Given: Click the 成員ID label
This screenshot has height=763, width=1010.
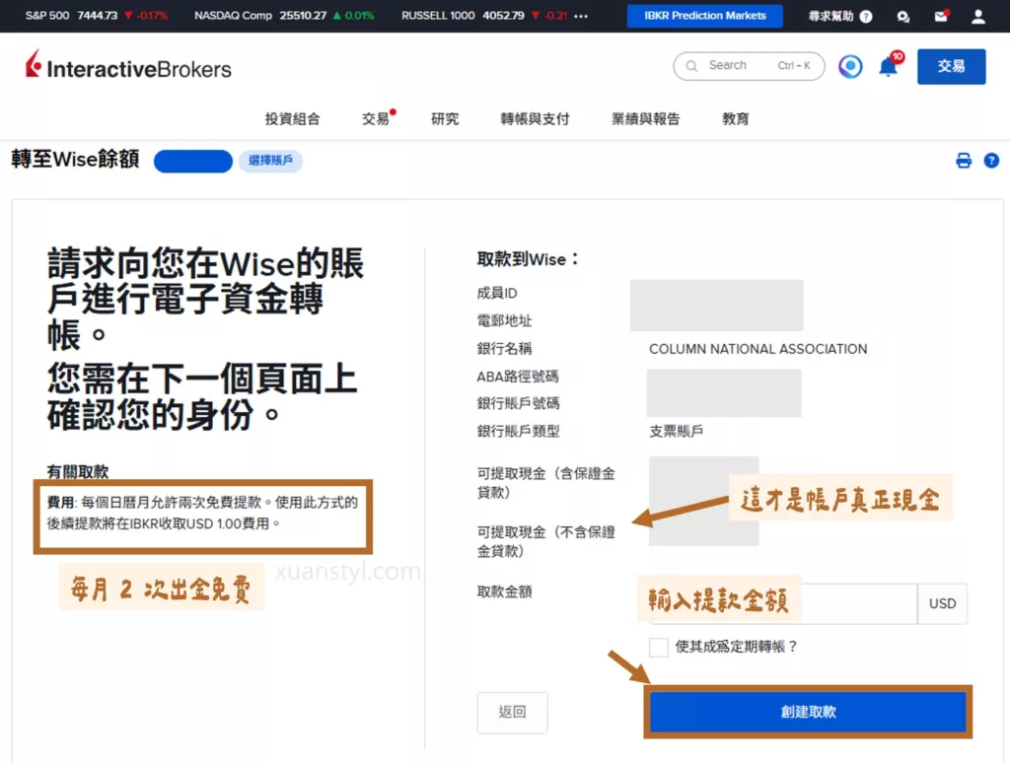Looking at the screenshot, I should [x=497, y=293].
